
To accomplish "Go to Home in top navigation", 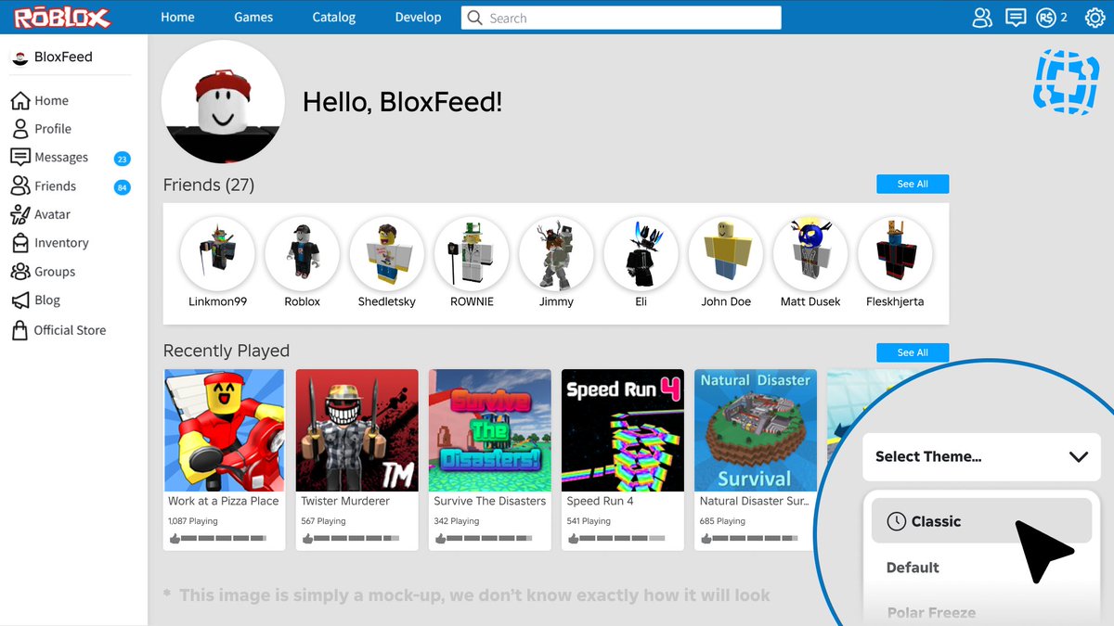I will pos(177,18).
